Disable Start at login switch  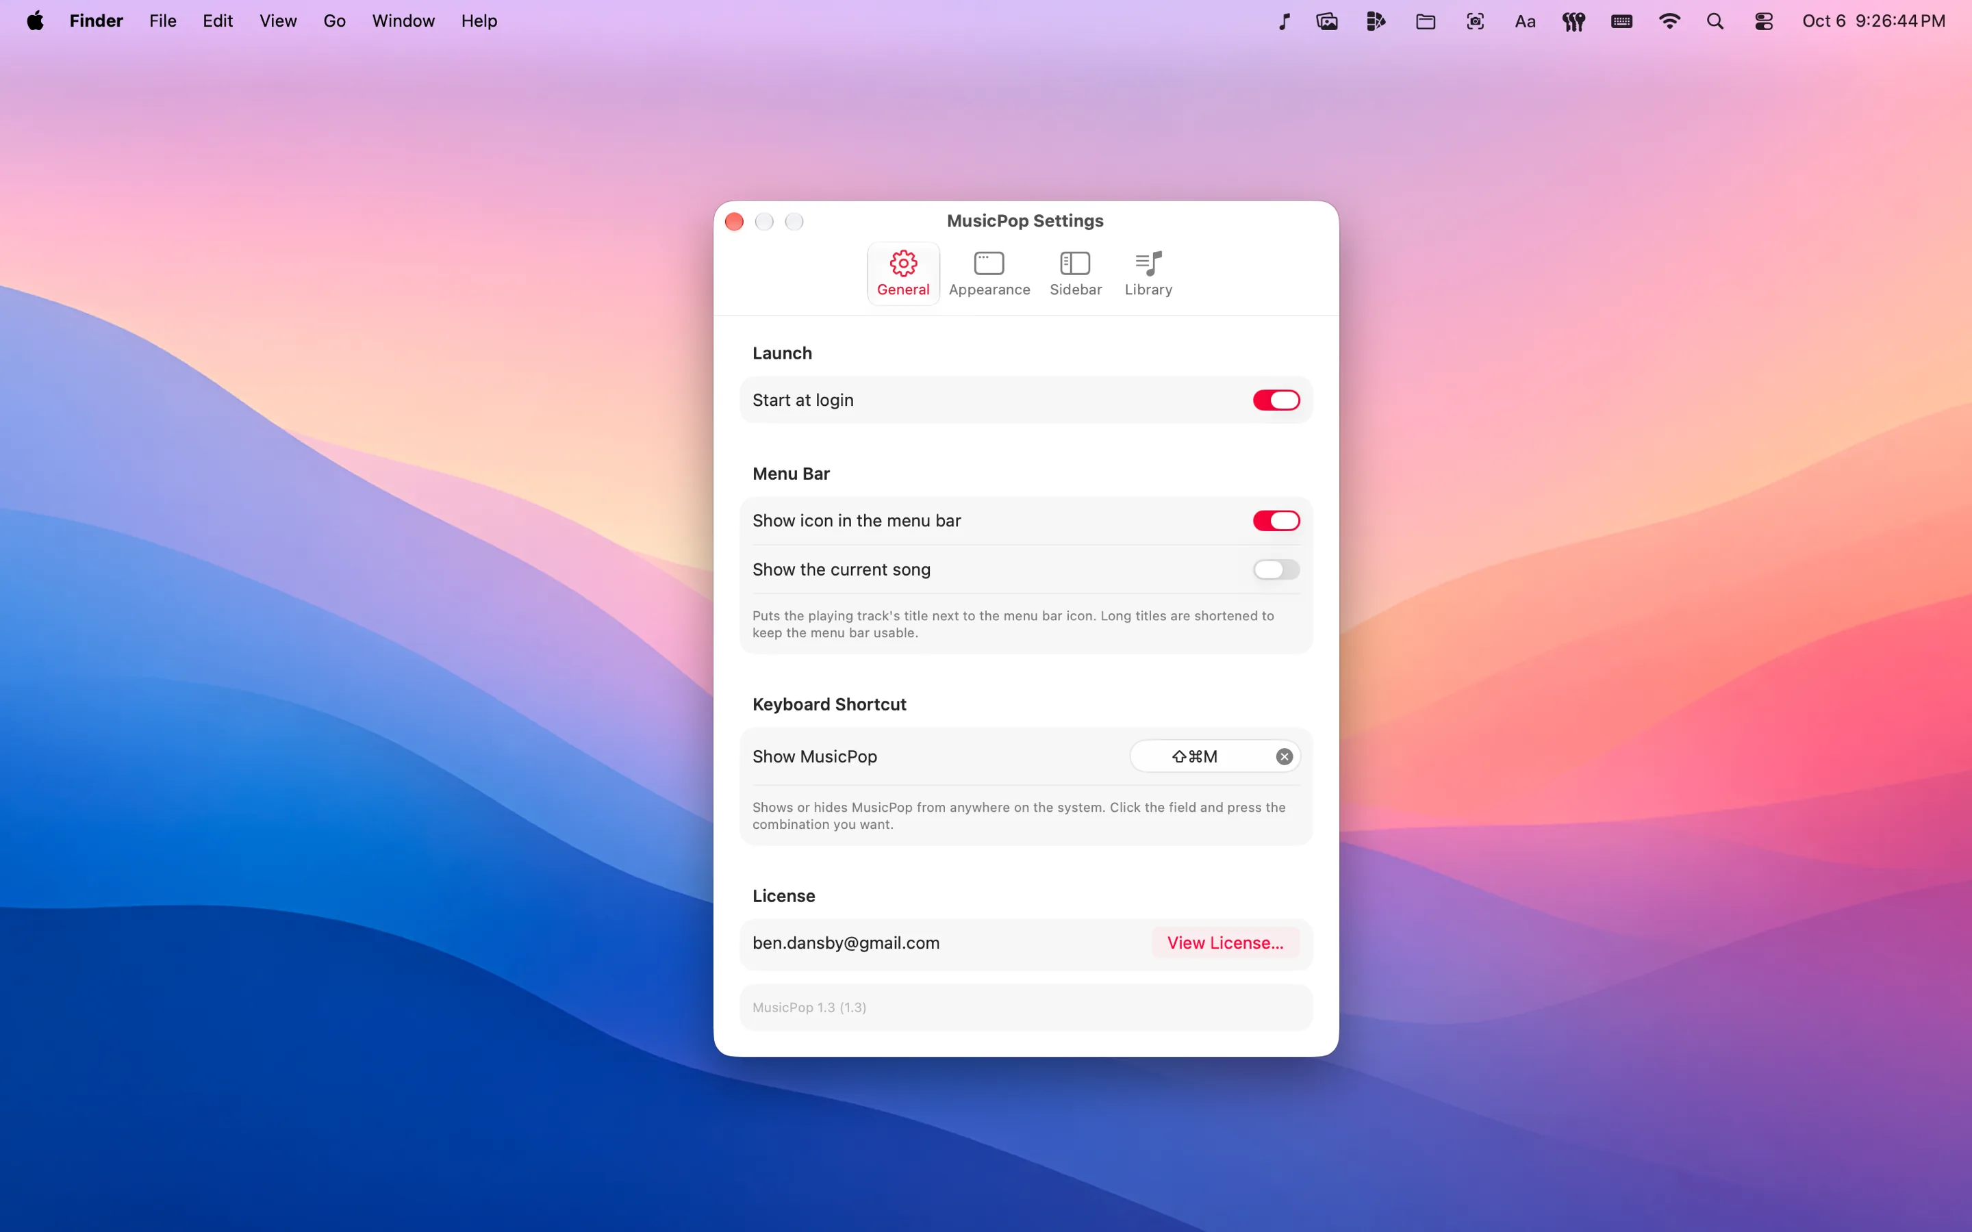[x=1276, y=400]
